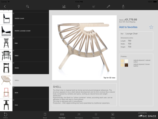Screen dimensions: 158x119
Task: Click the Add to favorites link
Action: pyautogui.click(x=128, y=27)
